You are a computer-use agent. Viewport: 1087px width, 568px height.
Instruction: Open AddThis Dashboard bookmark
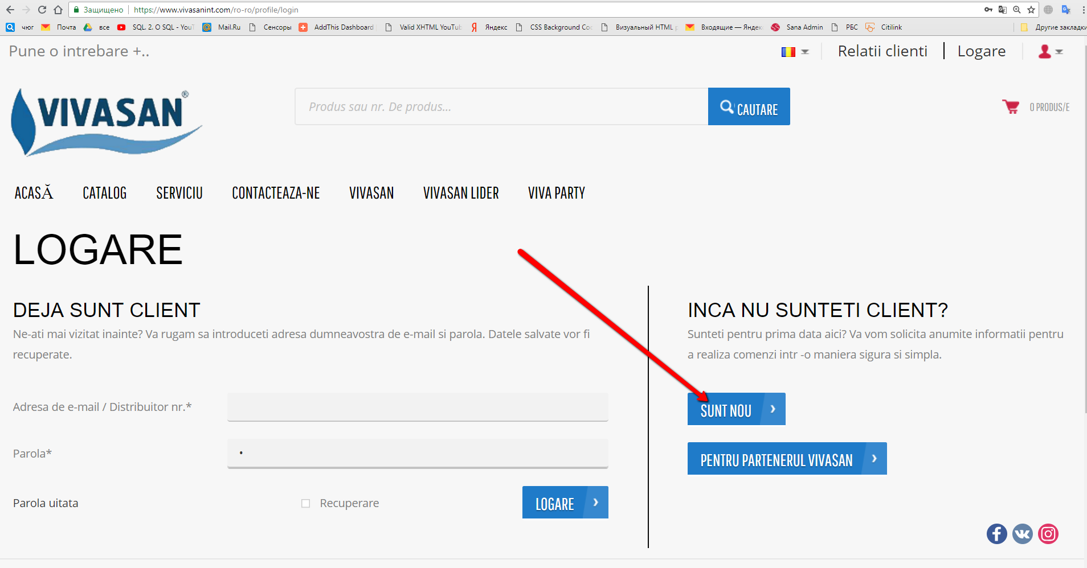pos(337,27)
